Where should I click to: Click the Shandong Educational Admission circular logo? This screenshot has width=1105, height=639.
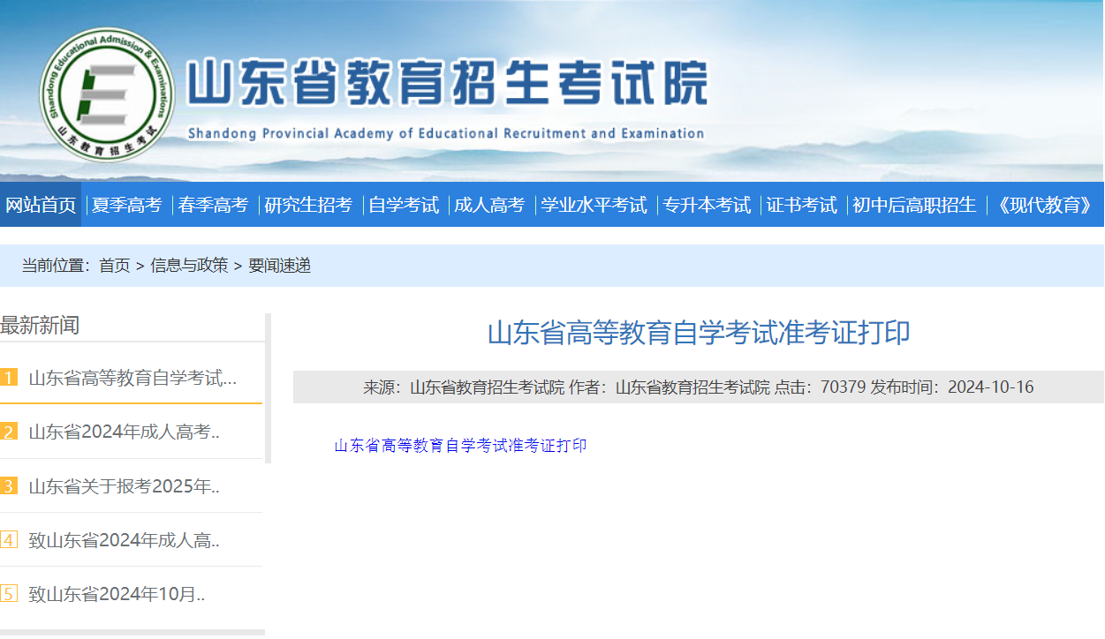[107, 95]
